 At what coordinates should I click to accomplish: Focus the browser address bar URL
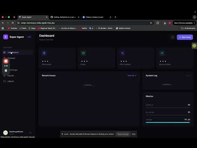coord(38,23)
